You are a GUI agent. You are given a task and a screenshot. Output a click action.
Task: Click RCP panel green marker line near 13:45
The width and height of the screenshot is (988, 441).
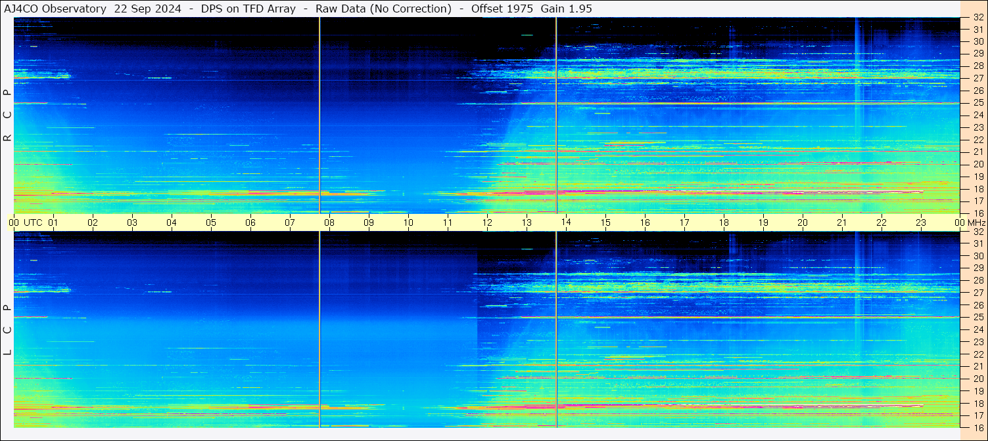click(556, 115)
